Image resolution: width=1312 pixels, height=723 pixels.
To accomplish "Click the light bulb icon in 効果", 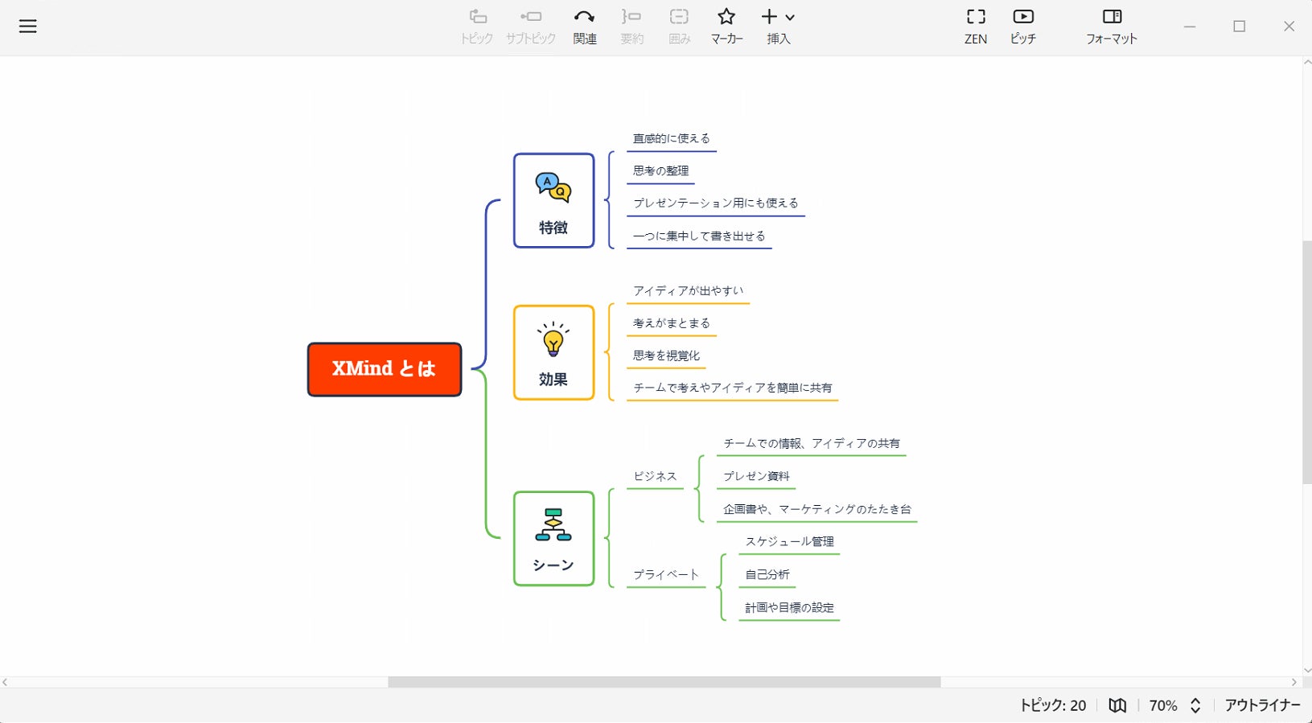I will tap(553, 339).
